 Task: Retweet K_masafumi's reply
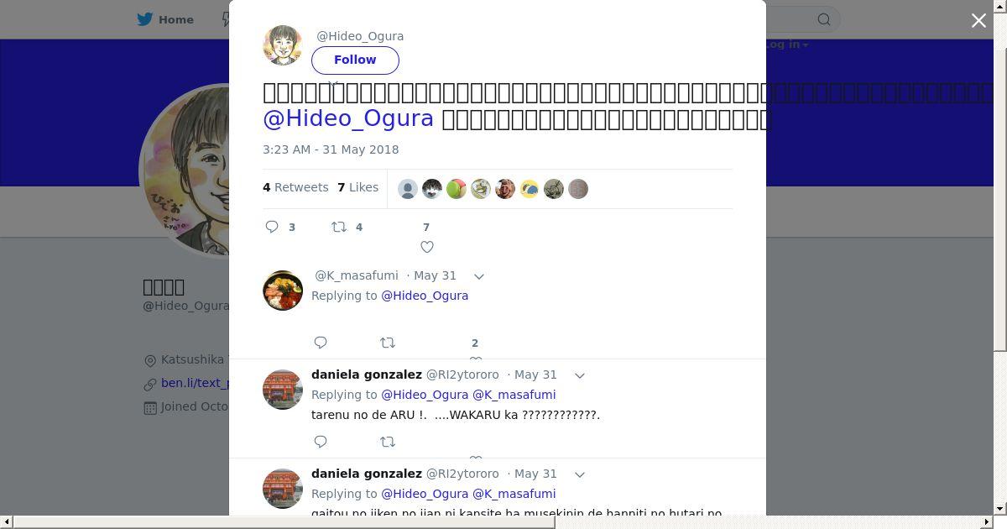pos(388,343)
